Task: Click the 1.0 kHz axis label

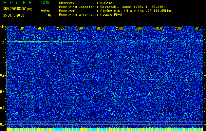Action: coord(3,59)
